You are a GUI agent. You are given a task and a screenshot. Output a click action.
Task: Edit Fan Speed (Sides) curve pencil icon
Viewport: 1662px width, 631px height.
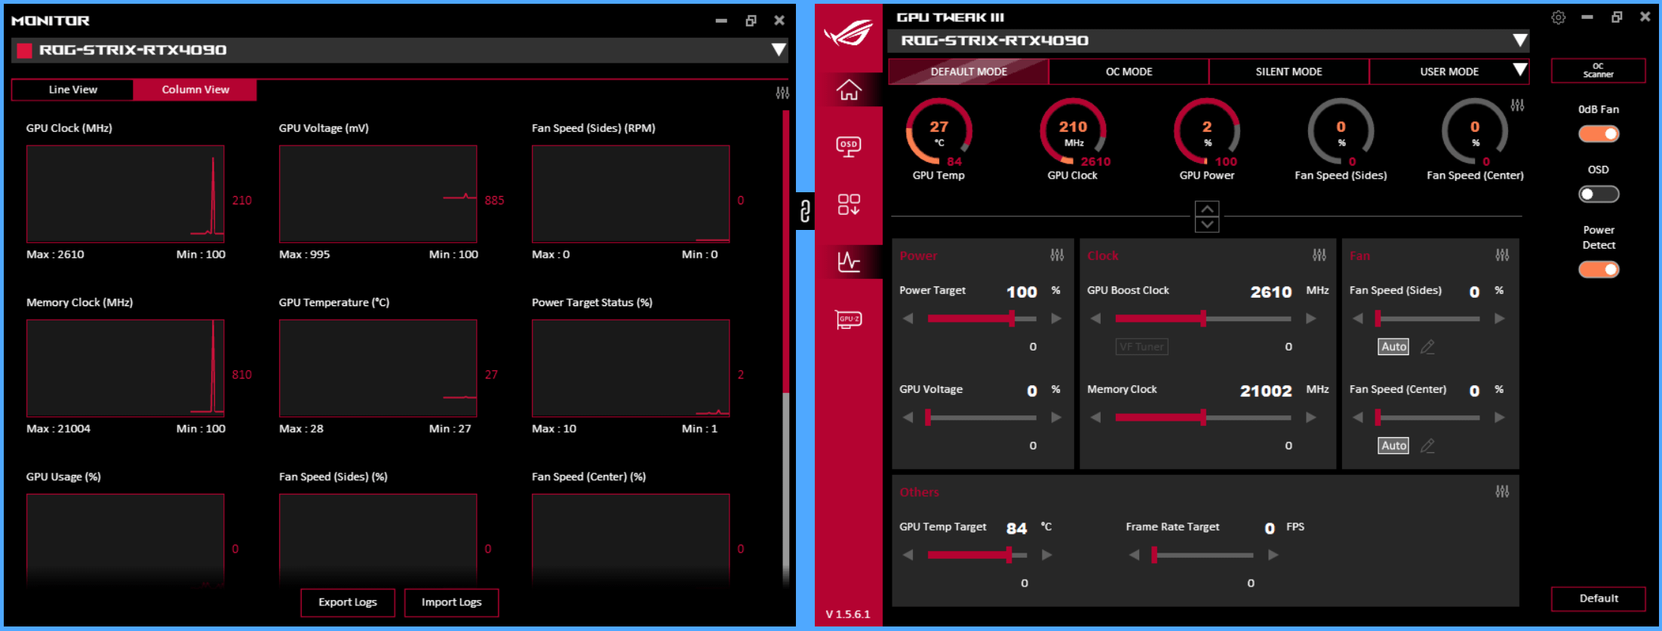pos(1427,347)
